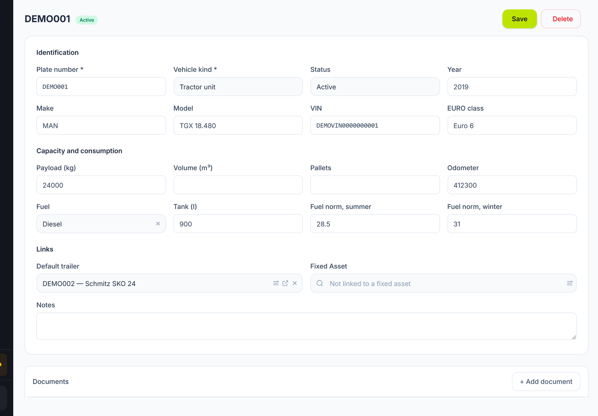Edit the Odometer field 412300
Screen dimensions: 598x416
pyautogui.click(x=512, y=185)
